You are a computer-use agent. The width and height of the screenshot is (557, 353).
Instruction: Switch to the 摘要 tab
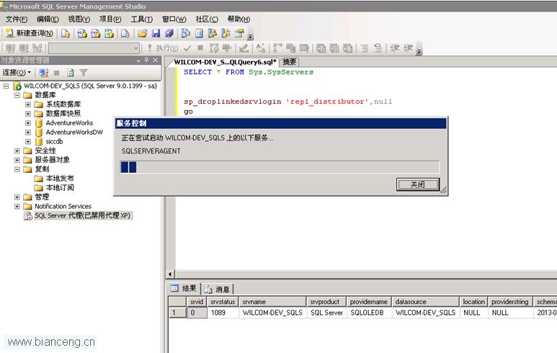tap(290, 62)
